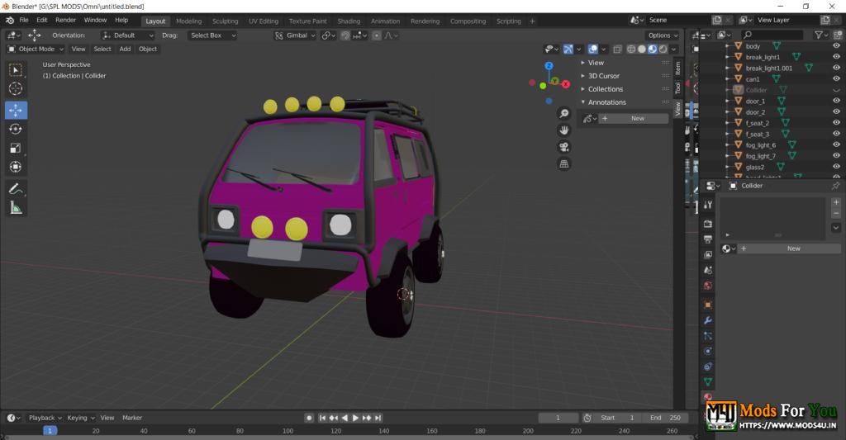Open the outliner filter dropdown
This screenshot has height=440, width=846.
(x=821, y=35)
